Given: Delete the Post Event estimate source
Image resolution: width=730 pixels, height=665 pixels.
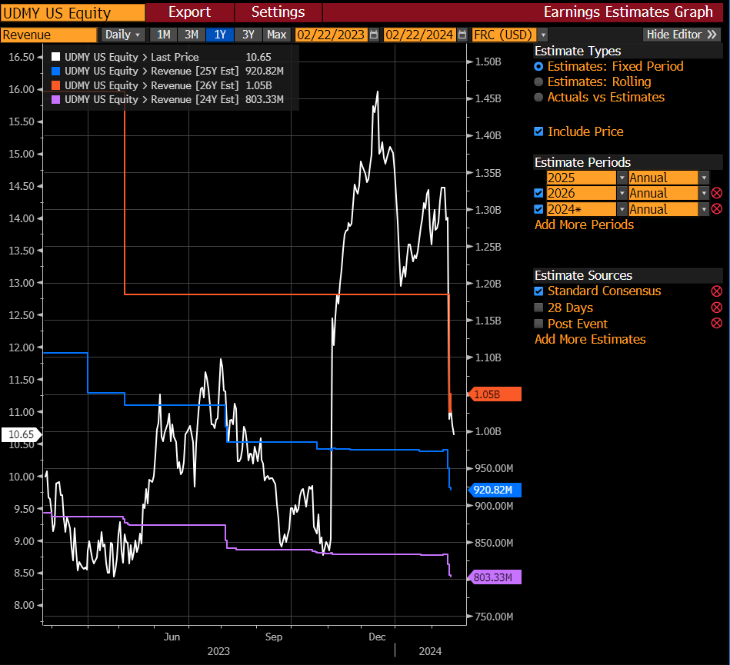Looking at the screenshot, I should pos(716,324).
